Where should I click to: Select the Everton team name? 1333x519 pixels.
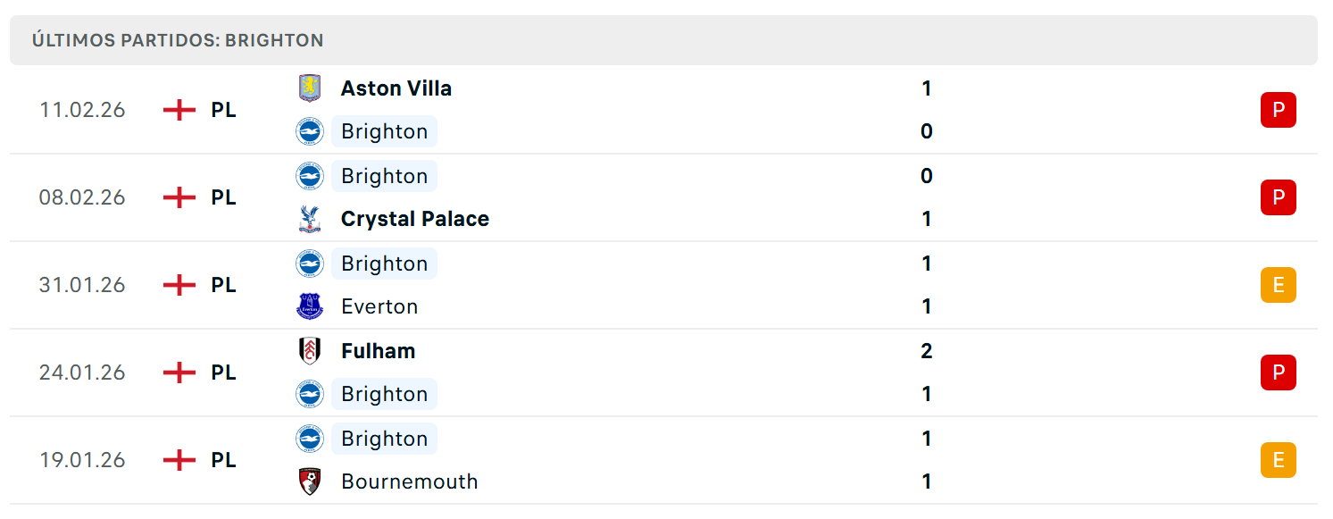379,306
